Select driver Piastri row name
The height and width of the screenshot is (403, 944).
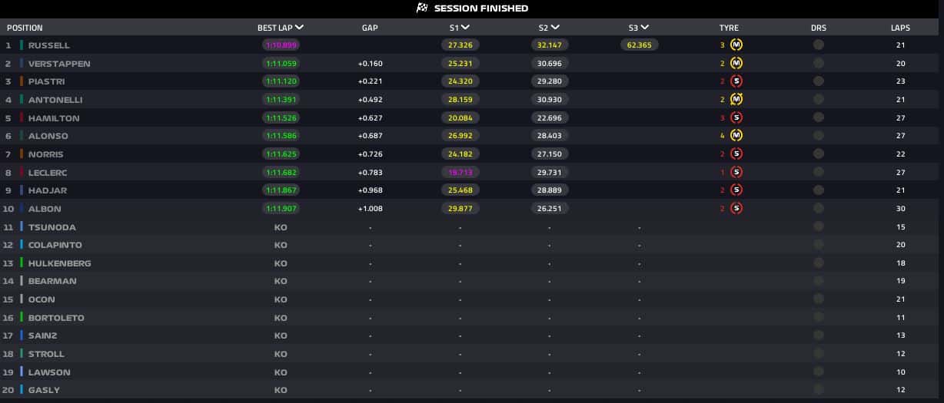(46, 81)
